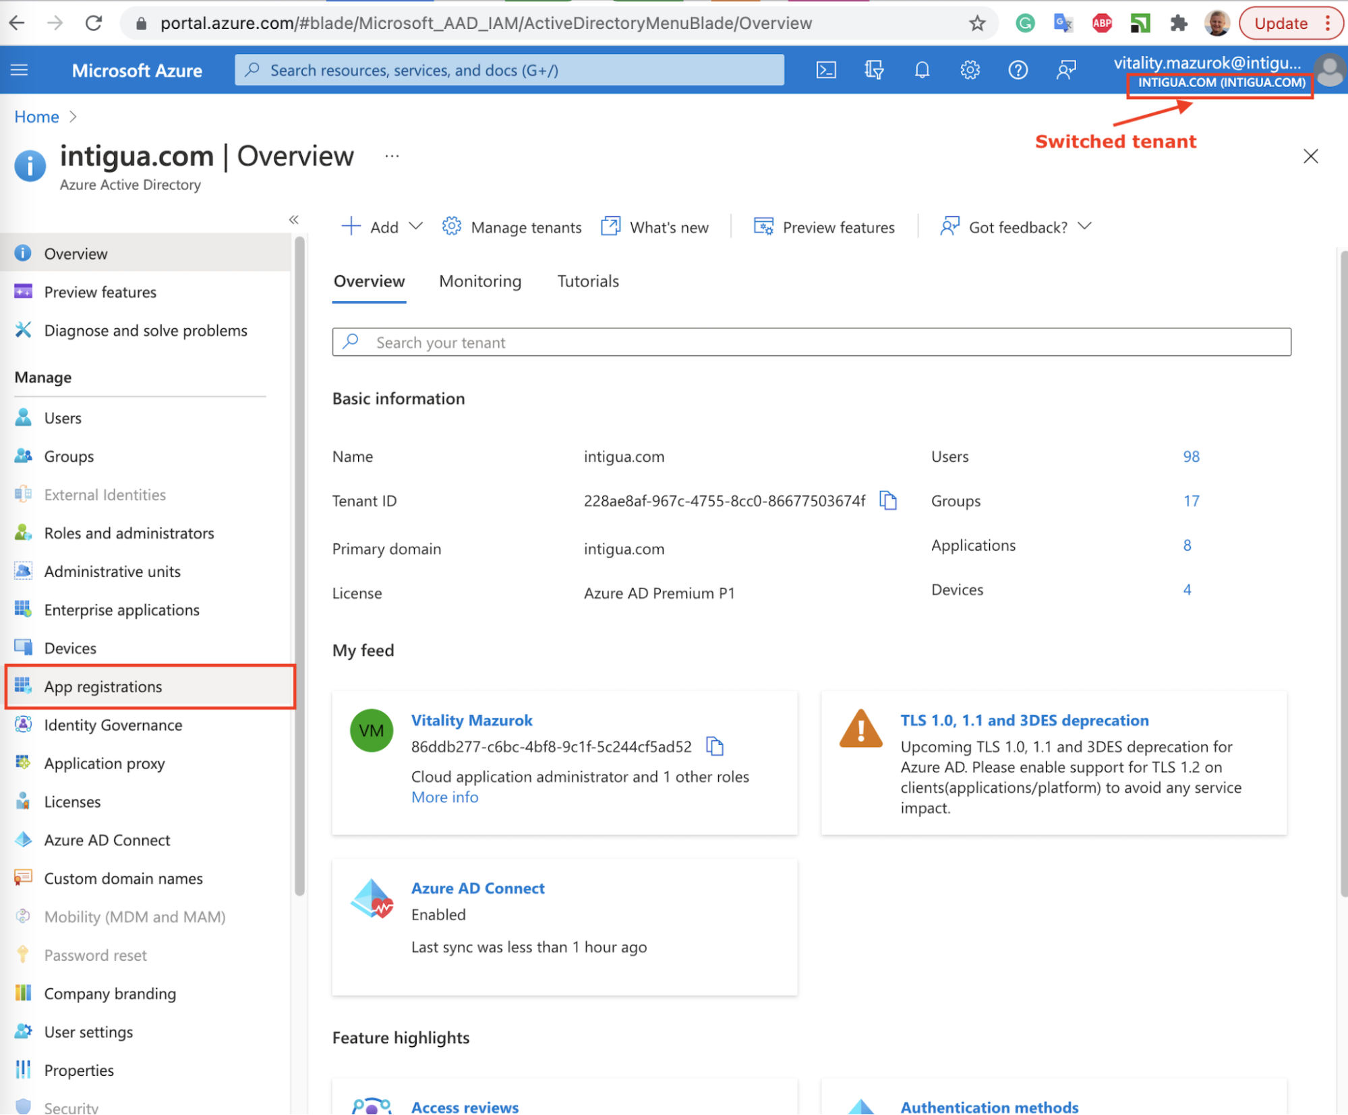Click the help question mark icon
The image size is (1348, 1115).
pyautogui.click(x=1018, y=70)
